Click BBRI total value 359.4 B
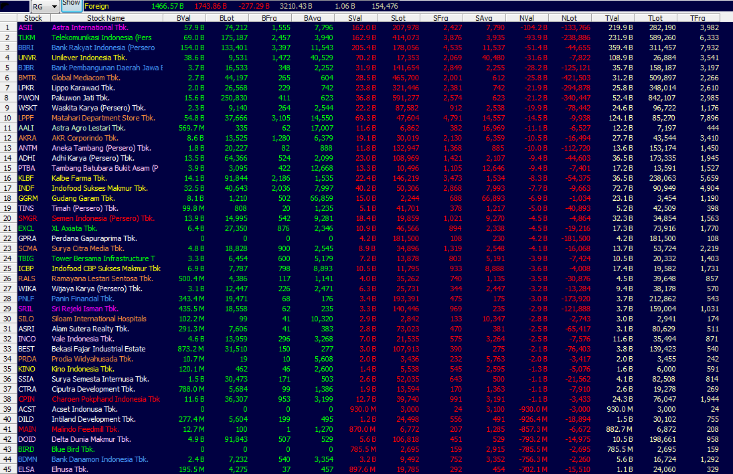Image resolution: width=733 pixels, height=474 pixels. pos(621,48)
